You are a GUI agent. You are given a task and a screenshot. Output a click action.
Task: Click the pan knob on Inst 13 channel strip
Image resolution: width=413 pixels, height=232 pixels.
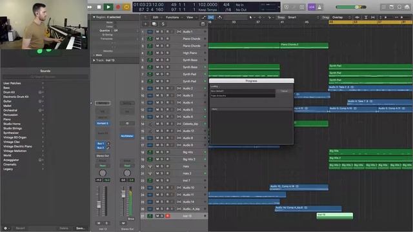[103, 173]
